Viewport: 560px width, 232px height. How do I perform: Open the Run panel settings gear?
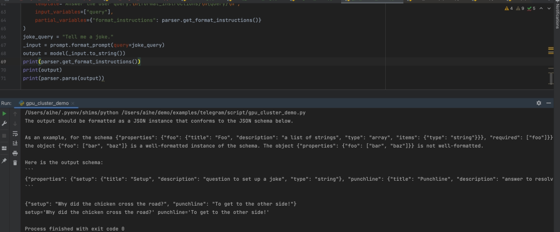(540, 103)
